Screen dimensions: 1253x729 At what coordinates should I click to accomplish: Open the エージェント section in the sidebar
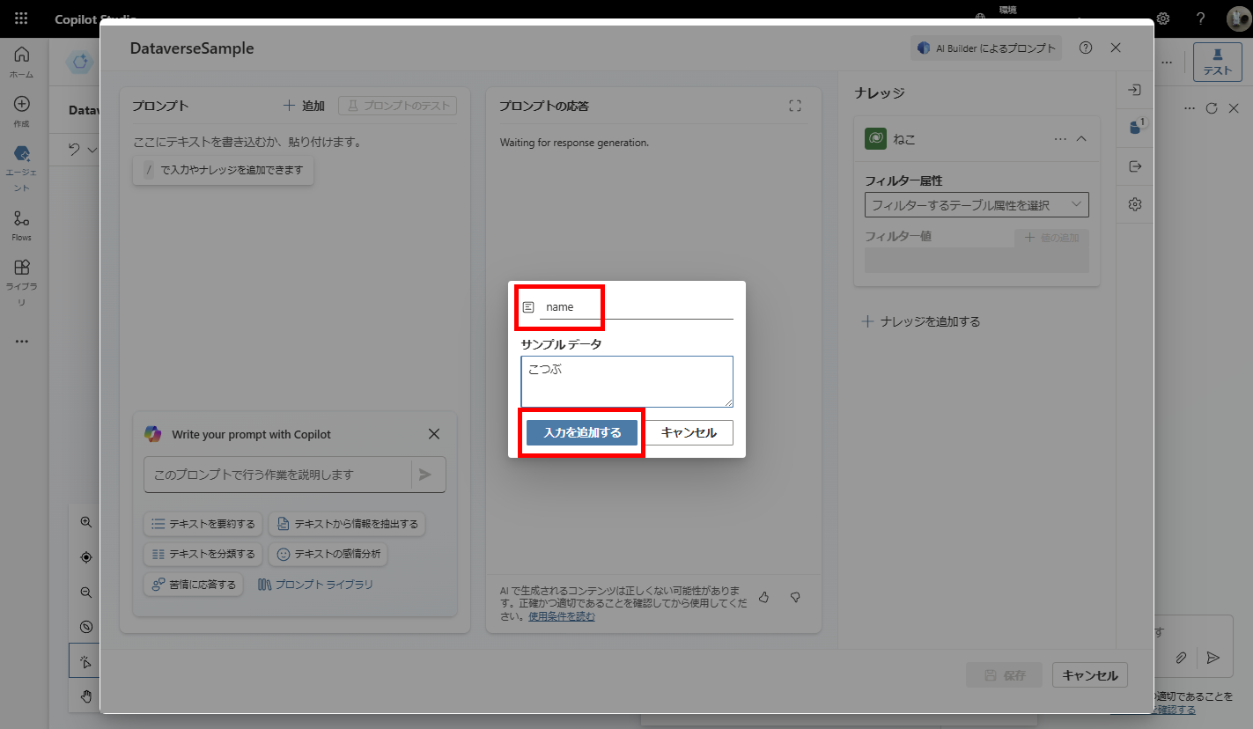click(x=21, y=162)
